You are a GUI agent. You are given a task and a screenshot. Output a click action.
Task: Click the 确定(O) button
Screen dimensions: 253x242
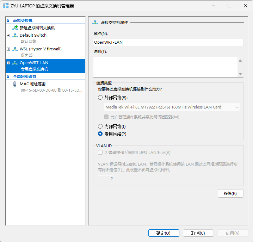coord(164,233)
